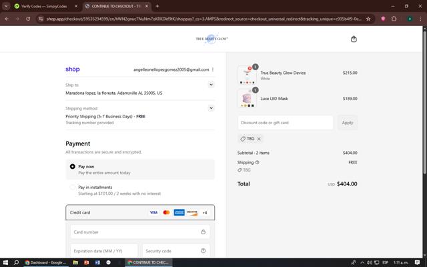
Task: Focus the Discount code or gift card field
Action: pyautogui.click(x=286, y=123)
